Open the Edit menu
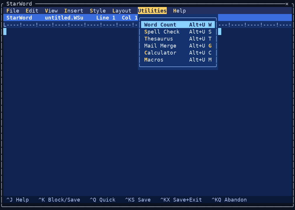 32,11
